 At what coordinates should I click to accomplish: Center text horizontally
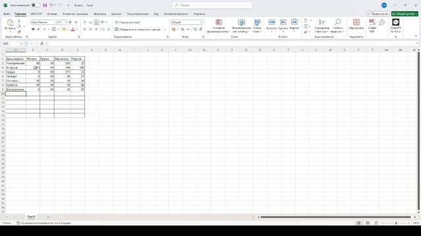pos(91,29)
